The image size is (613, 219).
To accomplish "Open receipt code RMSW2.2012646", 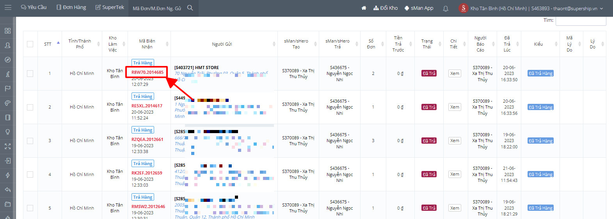I will point(148,207).
